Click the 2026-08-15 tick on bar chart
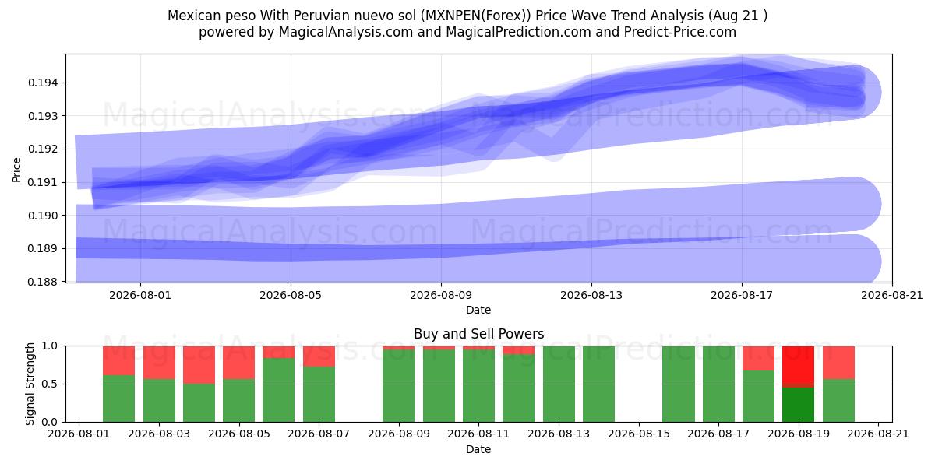This screenshot has height=467, width=935. 639,434
